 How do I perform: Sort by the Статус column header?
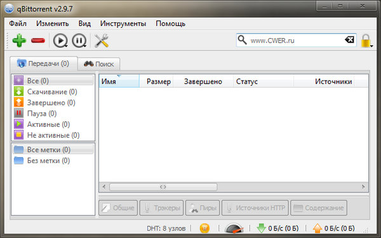[264, 81]
